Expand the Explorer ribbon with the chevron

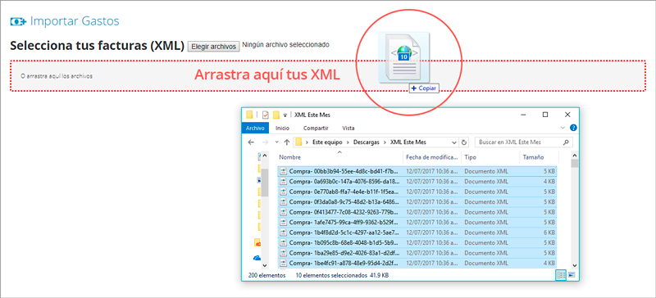coord(563,128)
